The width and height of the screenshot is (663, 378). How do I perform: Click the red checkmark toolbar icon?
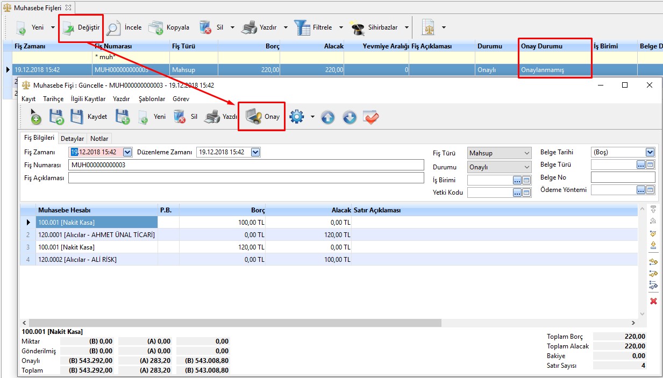[x=371, y=117]
